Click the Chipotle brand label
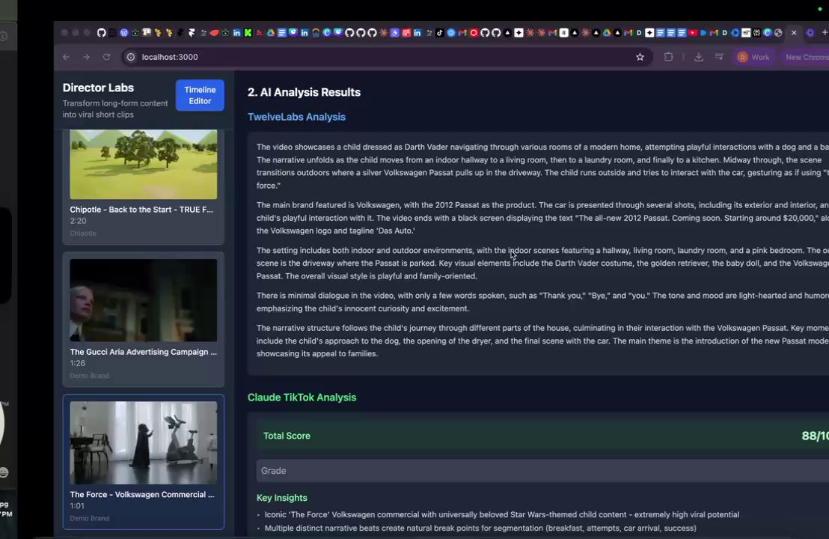 83,234
